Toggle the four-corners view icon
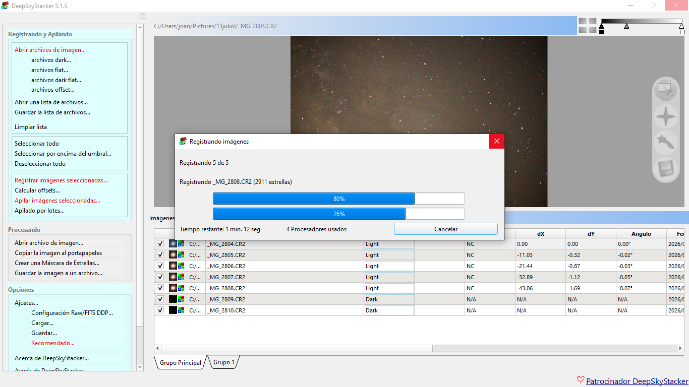This screenshot has width=689, height=387. 587,26
